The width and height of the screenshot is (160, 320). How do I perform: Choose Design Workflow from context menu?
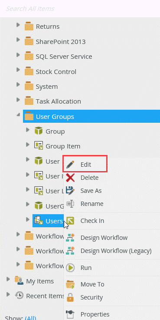104,238
